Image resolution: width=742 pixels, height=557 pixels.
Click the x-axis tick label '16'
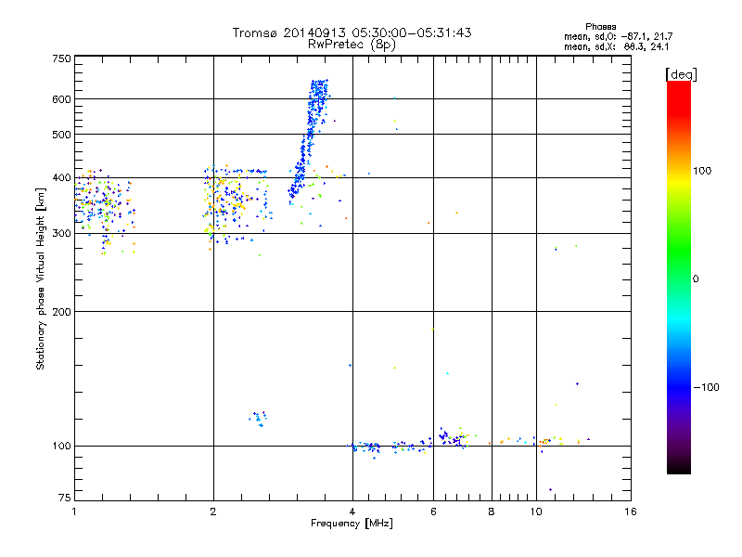coord(631,512)
